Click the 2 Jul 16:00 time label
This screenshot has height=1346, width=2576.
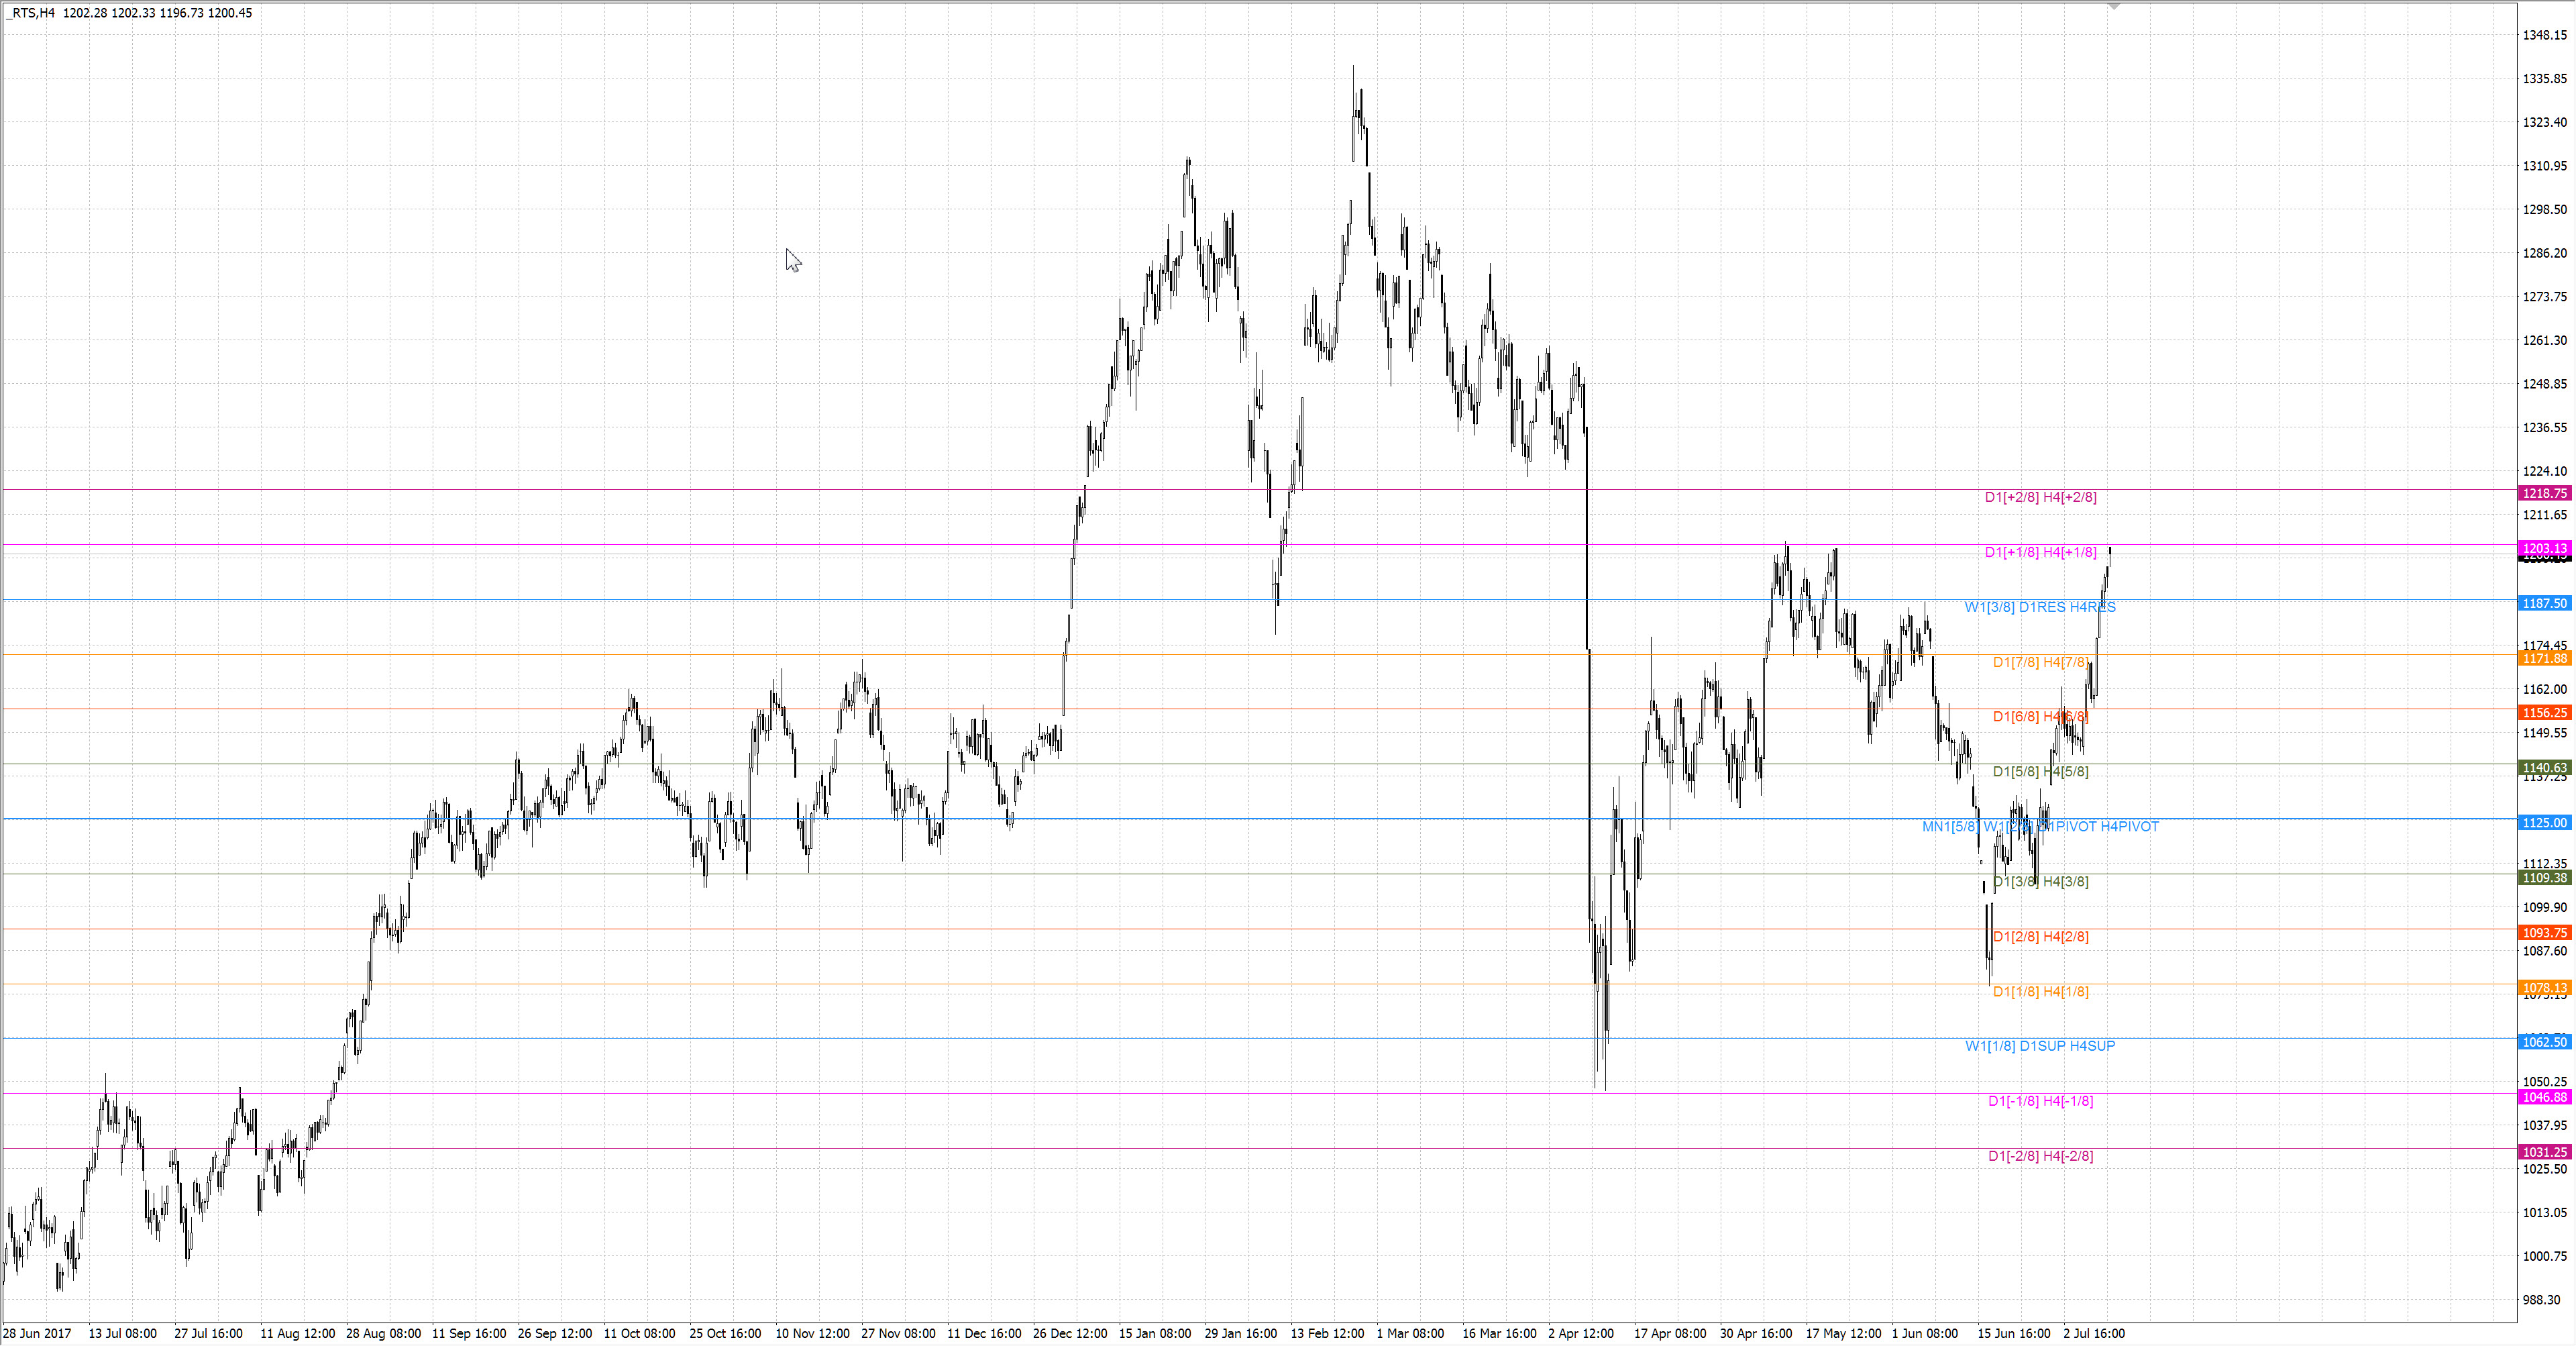pyautogui.click(x=2094, y=1333)
